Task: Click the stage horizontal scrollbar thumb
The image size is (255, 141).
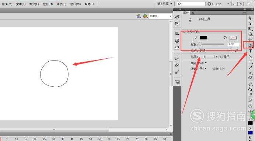Action: pyautogui.click(x=54, y=130)
